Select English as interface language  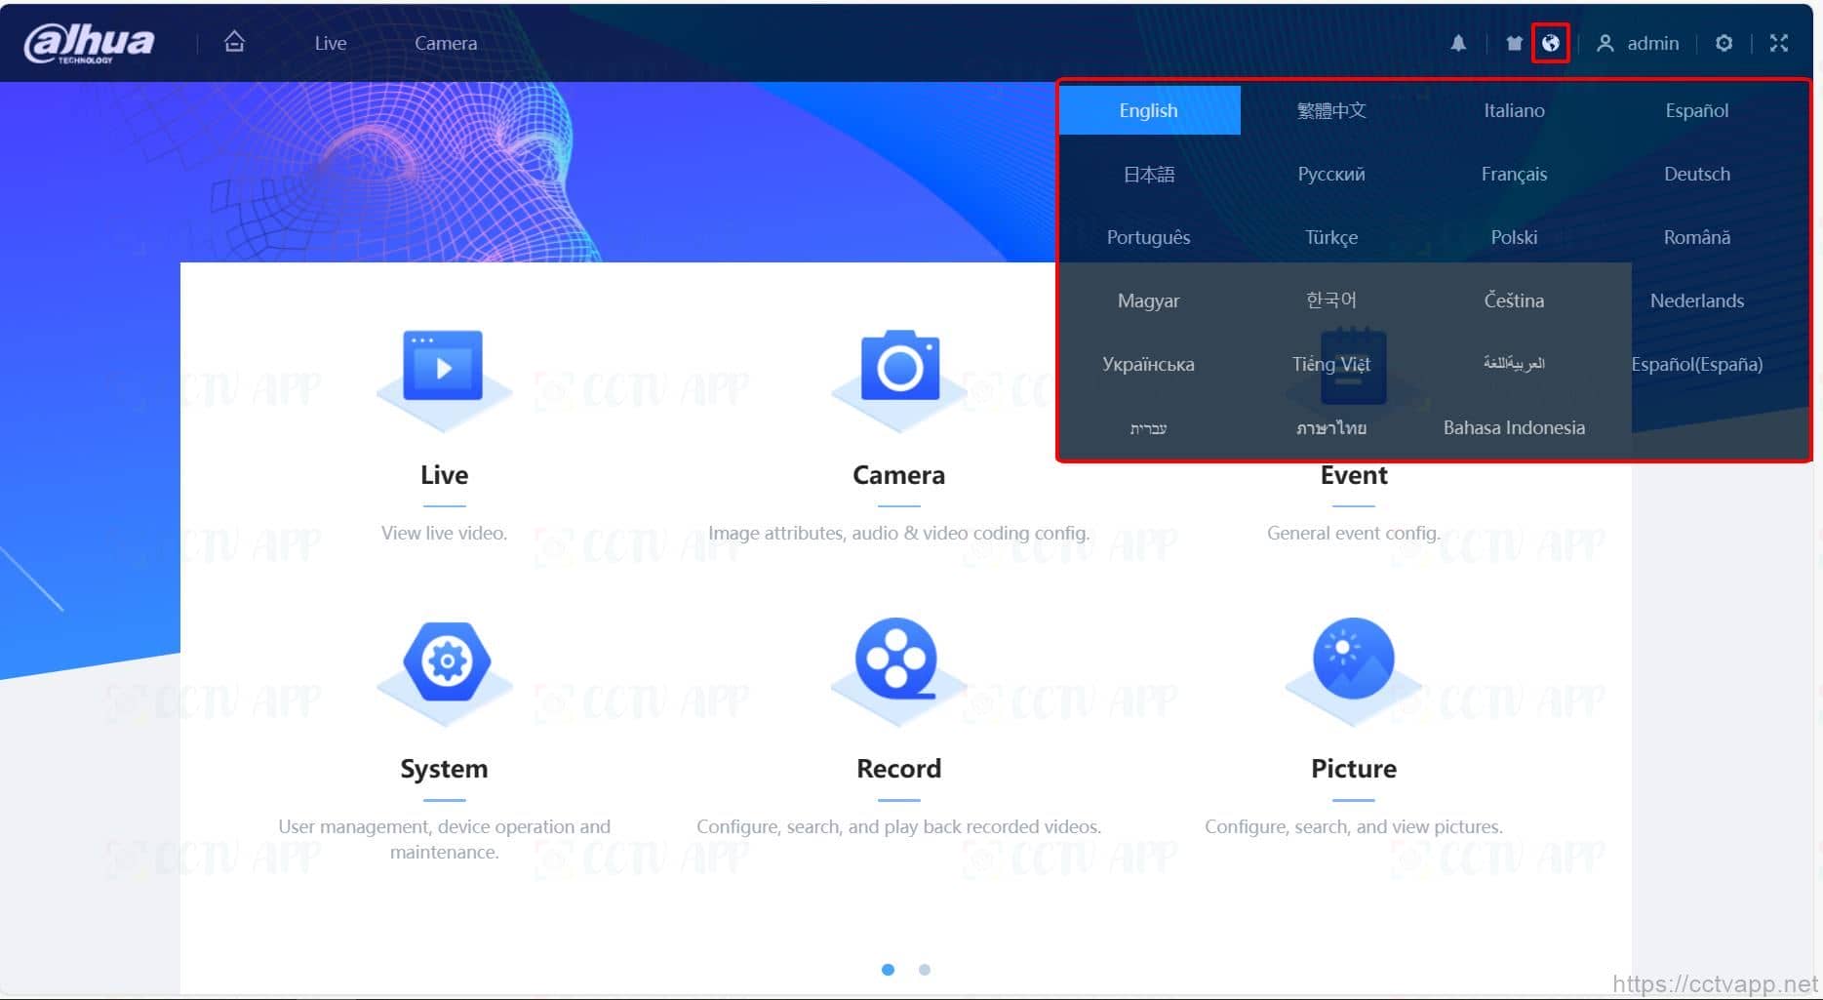pos(1148,110)
